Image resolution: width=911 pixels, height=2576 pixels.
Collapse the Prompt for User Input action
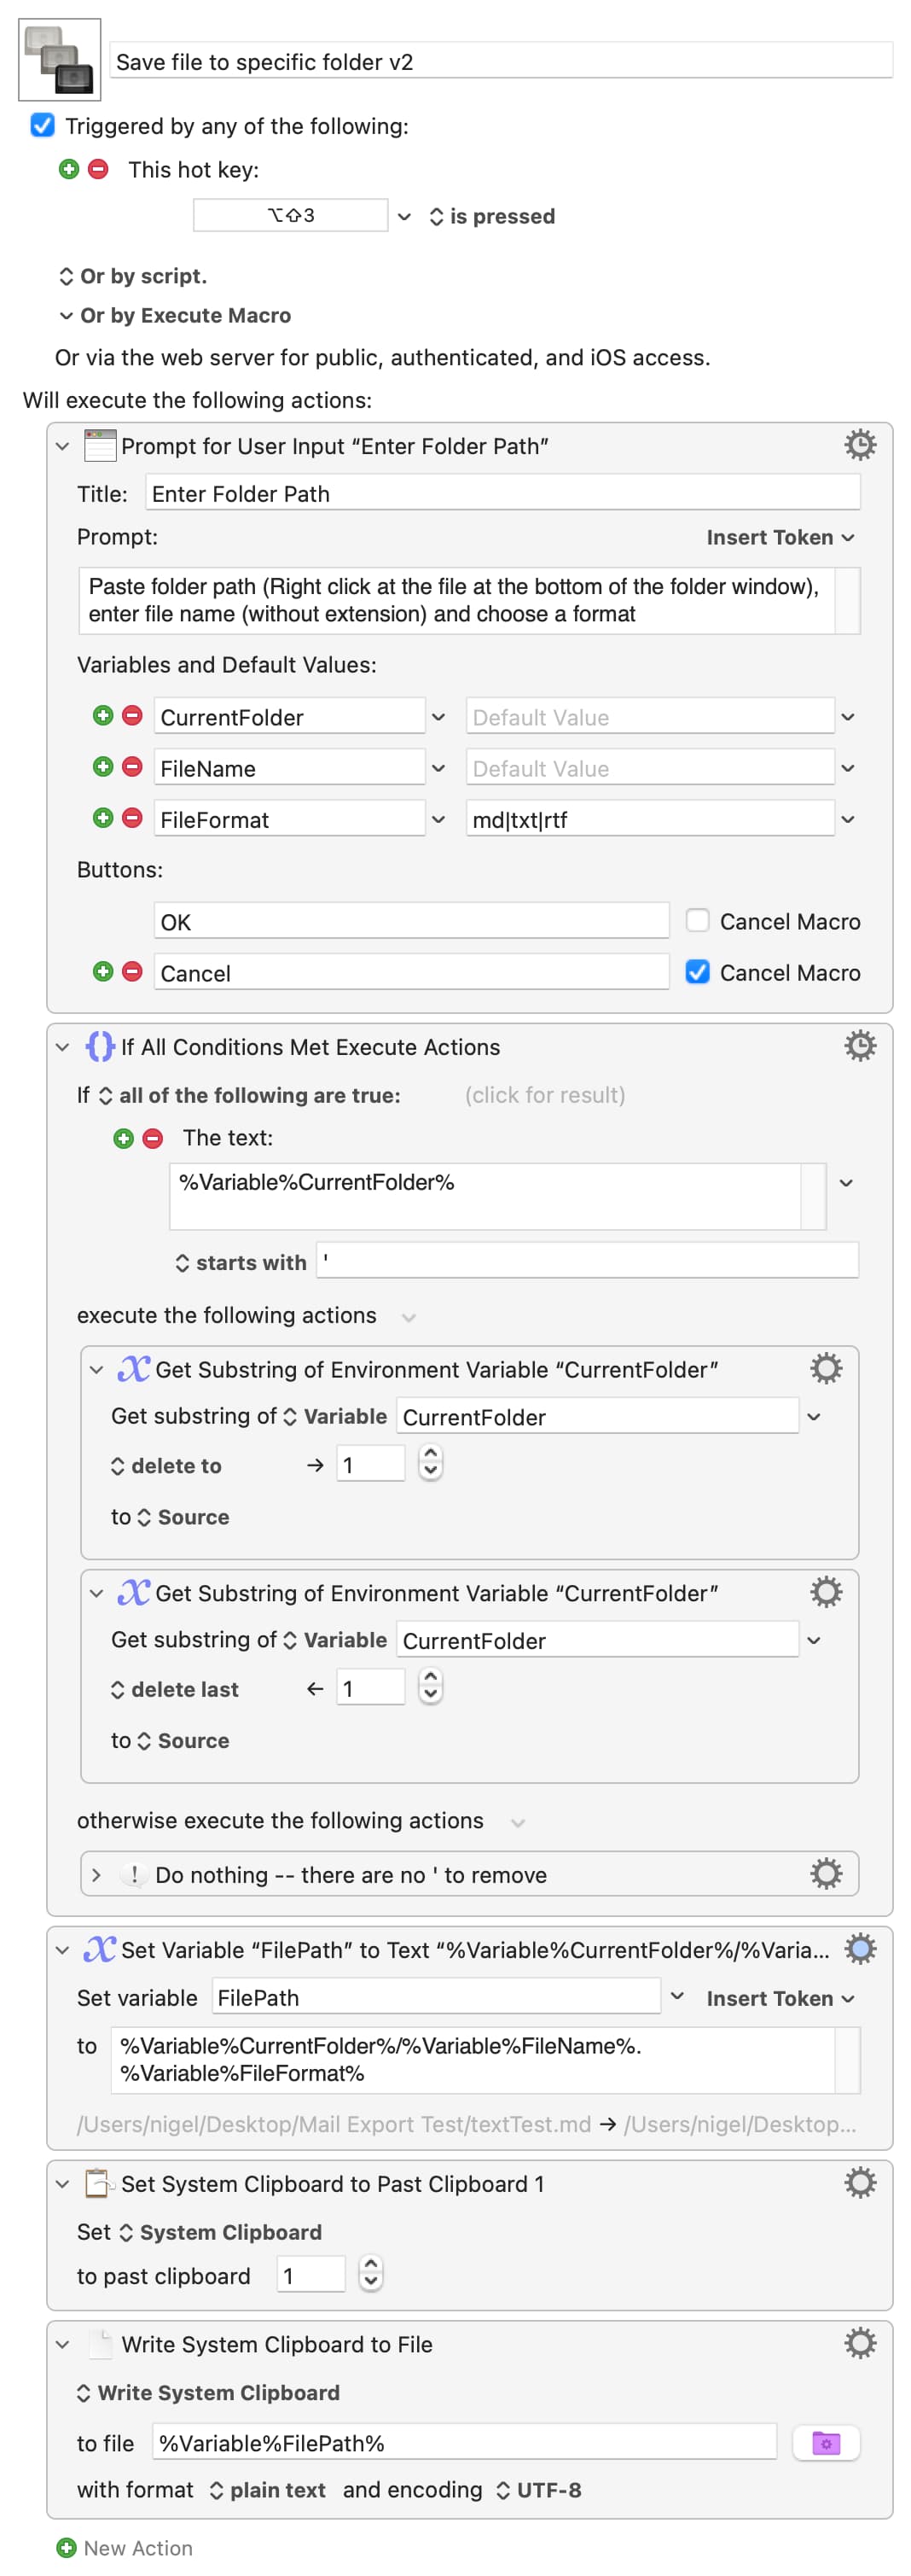[x=63, y=446]
